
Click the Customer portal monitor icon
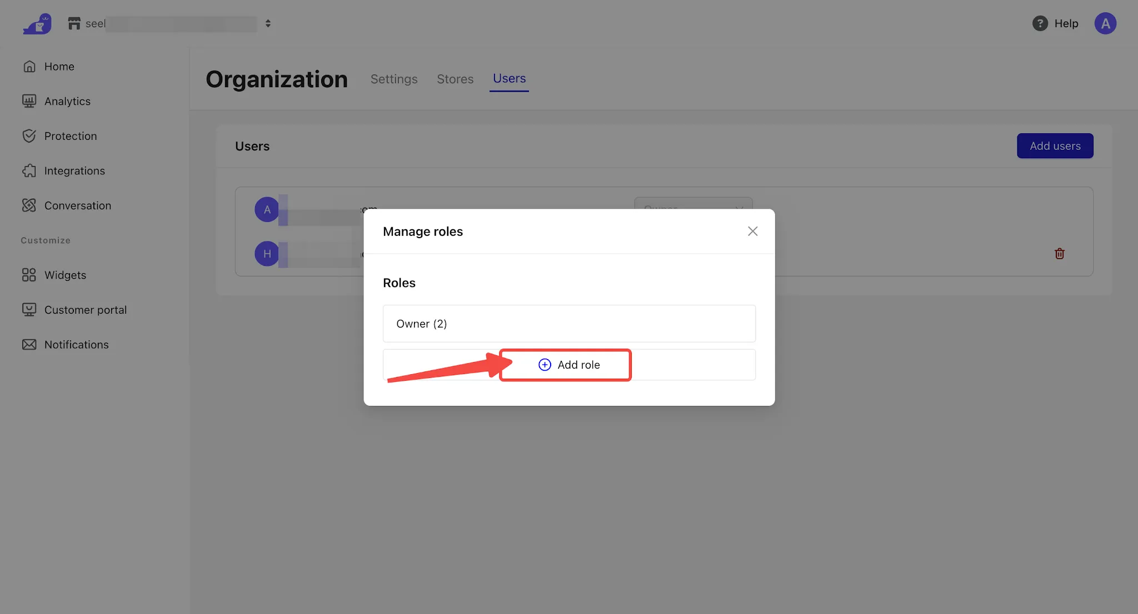(29, 310)
